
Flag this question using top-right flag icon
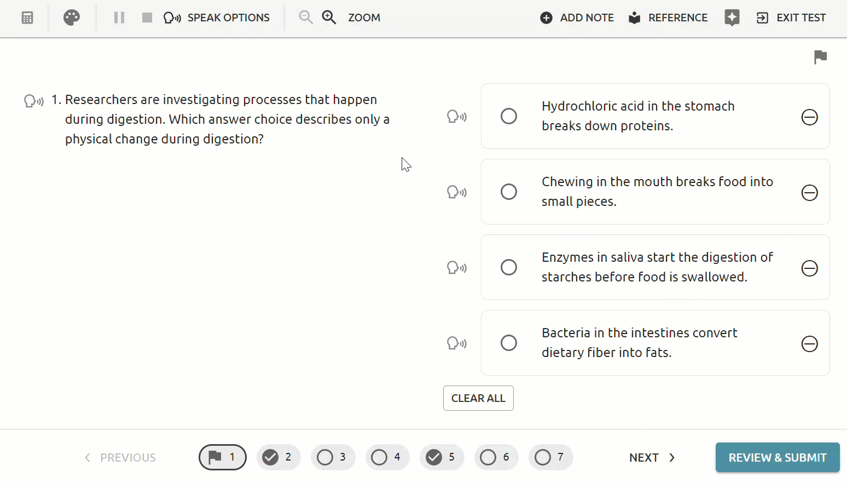point(820,57)
